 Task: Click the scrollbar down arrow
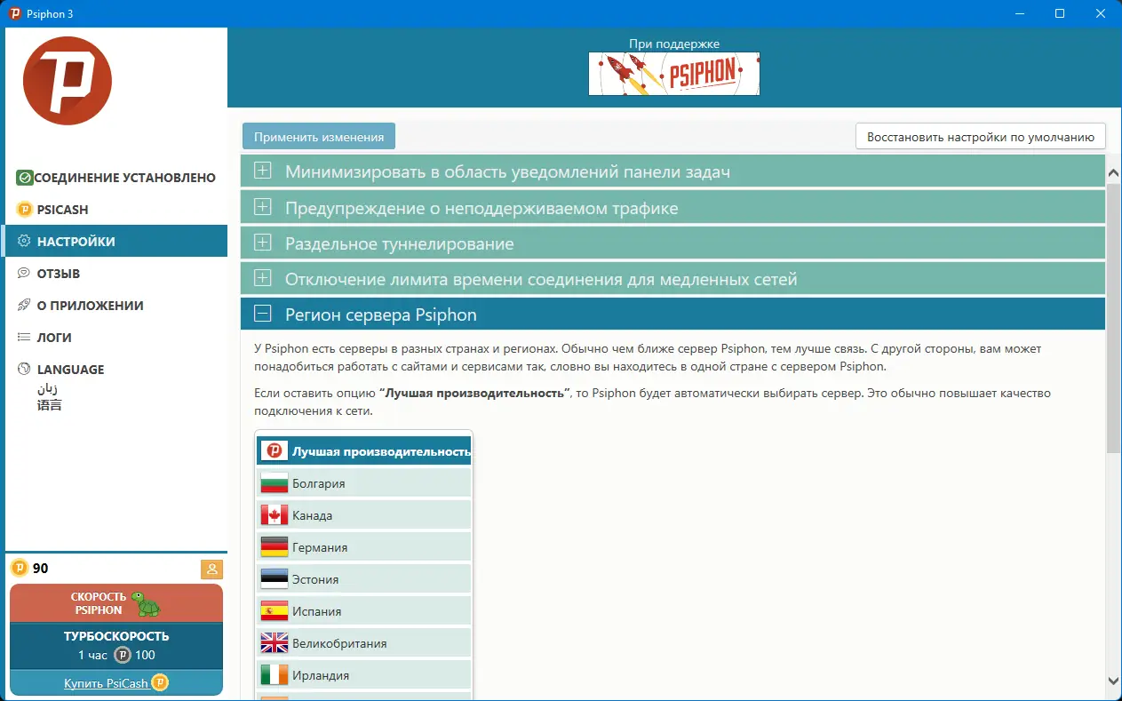coord(1114,681)
